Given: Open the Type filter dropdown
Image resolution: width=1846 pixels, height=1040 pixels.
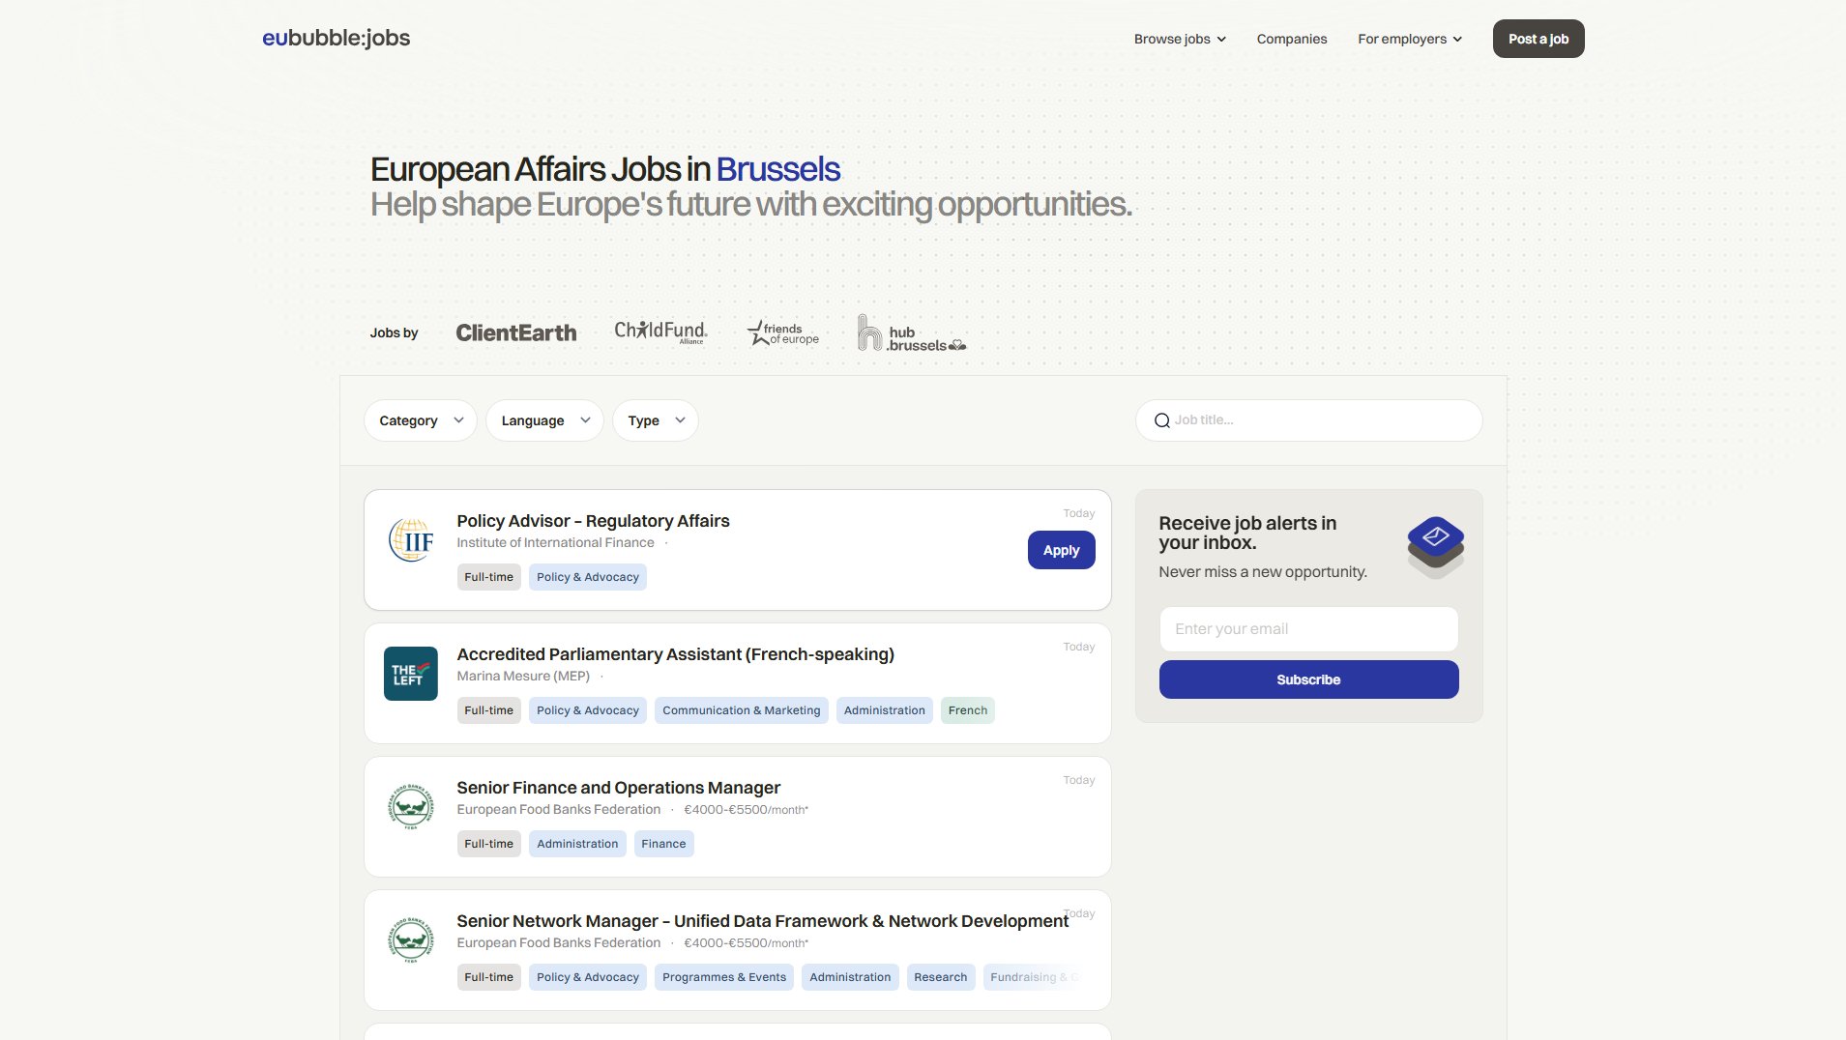Looking at the screenshot, I should pos(655,419).
